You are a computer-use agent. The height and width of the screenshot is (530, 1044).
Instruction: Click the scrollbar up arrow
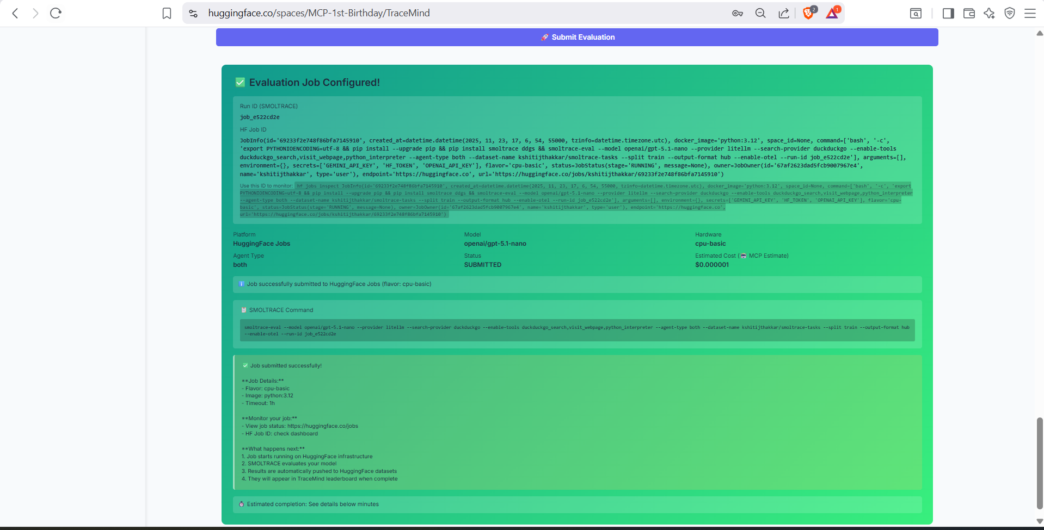click(1040, 33)
